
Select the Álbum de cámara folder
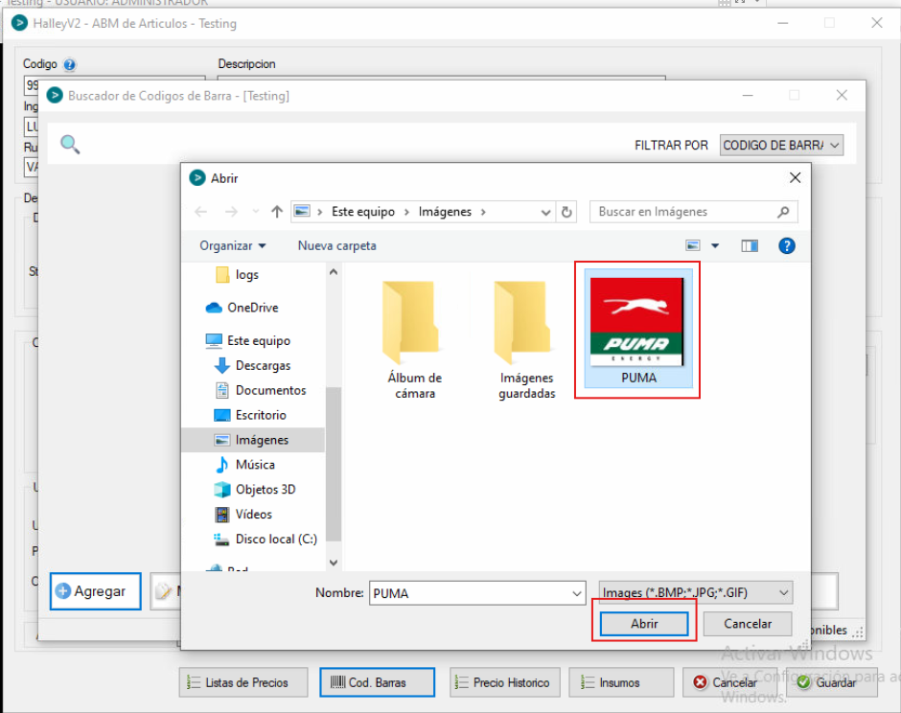(x=414, y=339)
